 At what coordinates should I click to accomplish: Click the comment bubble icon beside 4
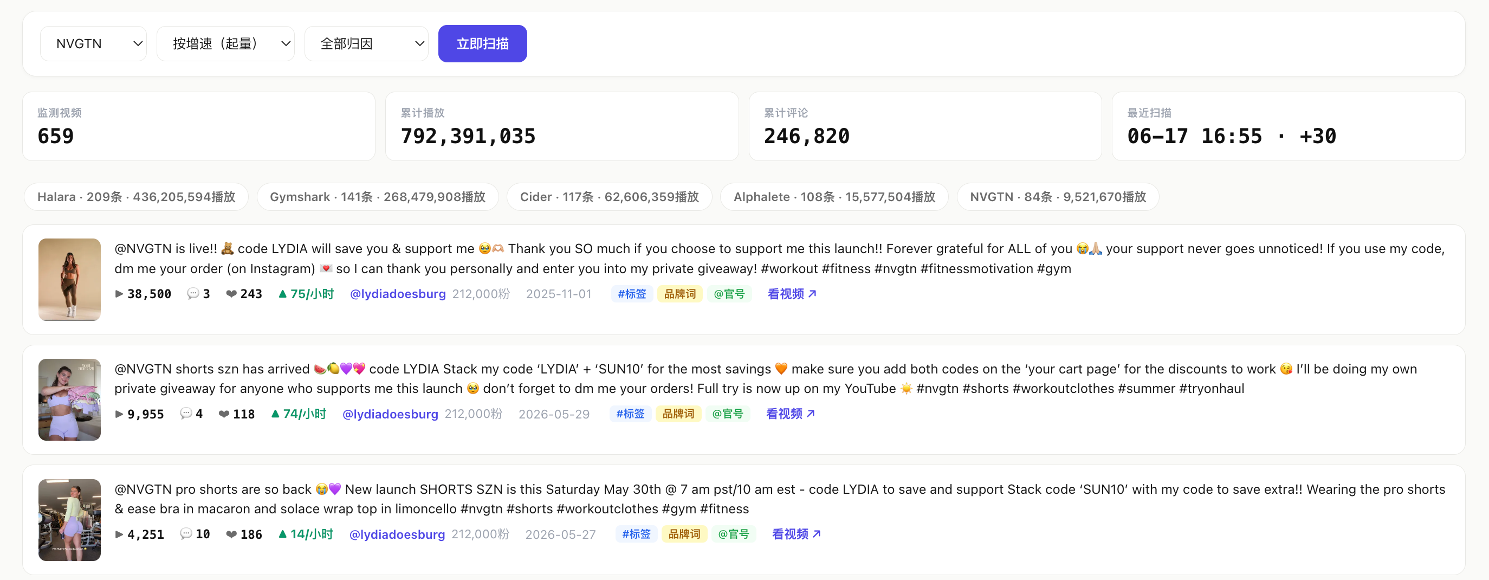click(x=185, y=414)
